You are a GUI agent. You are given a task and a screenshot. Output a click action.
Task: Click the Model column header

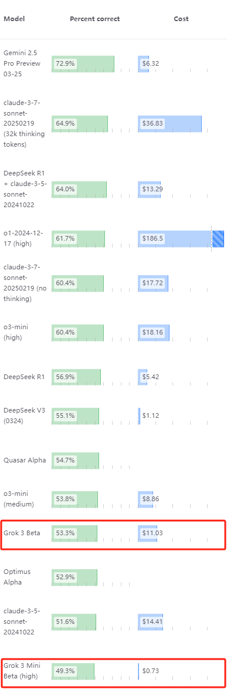(x=14, y=19)
